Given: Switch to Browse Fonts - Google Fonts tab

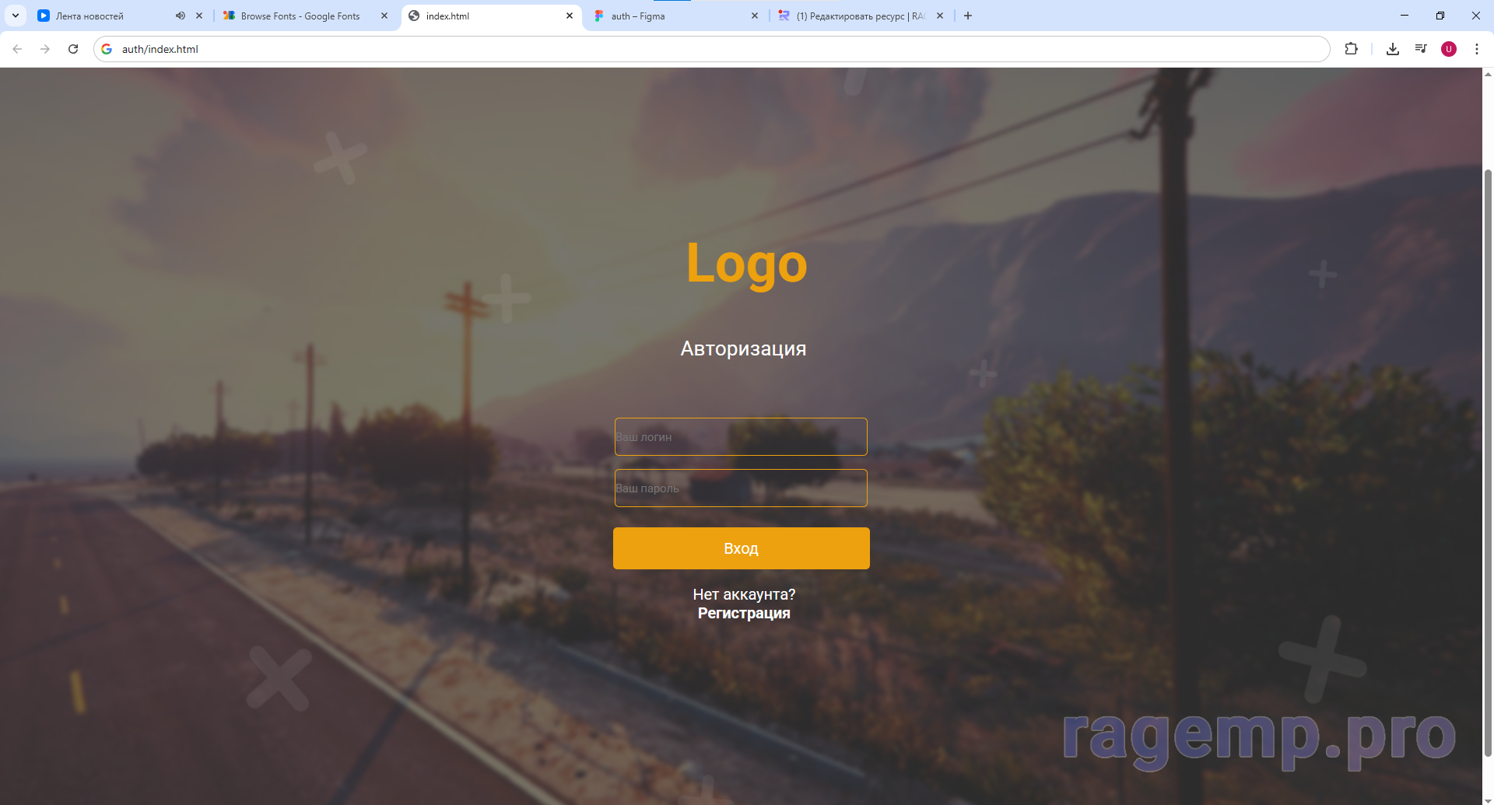Looking at the screenshot, I should (x=300, y=16).
